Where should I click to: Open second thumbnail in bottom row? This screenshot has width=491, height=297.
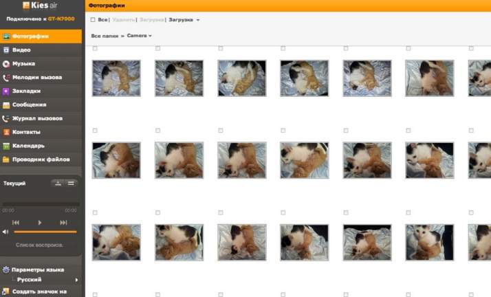pos(179,242)
